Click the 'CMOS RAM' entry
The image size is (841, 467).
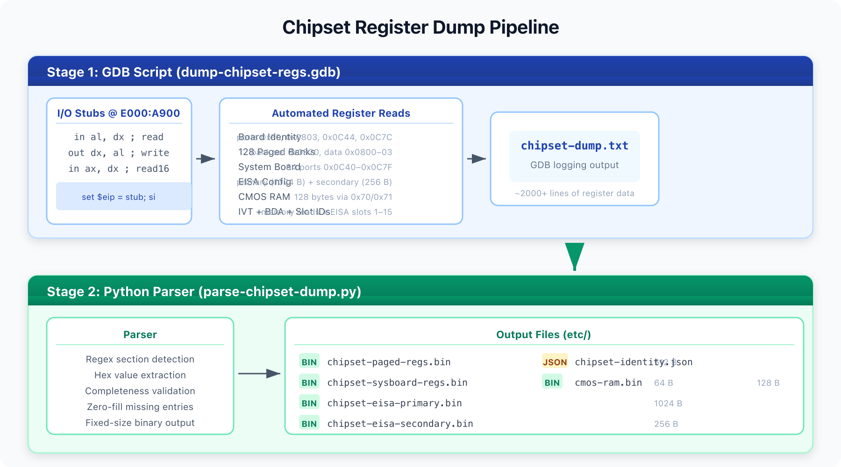click(264, 197)
